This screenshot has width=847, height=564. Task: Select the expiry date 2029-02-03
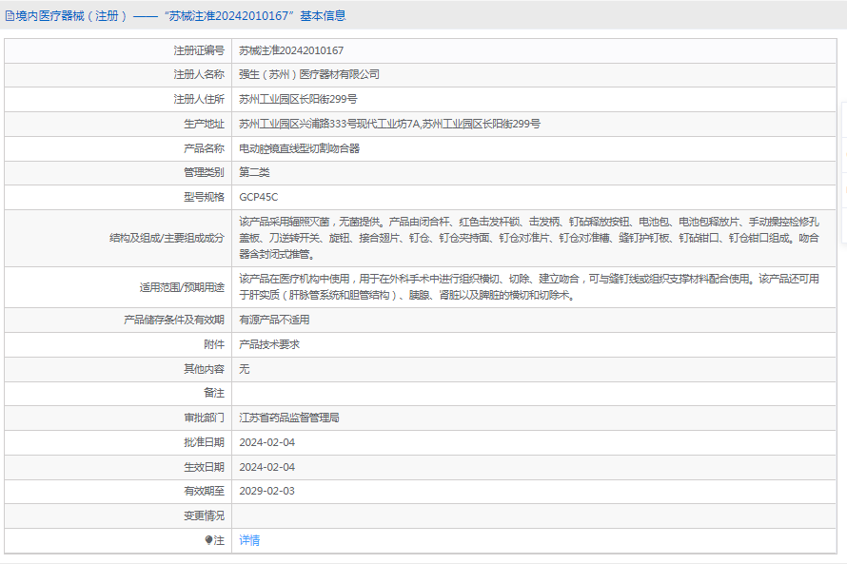tap(266, 491)
